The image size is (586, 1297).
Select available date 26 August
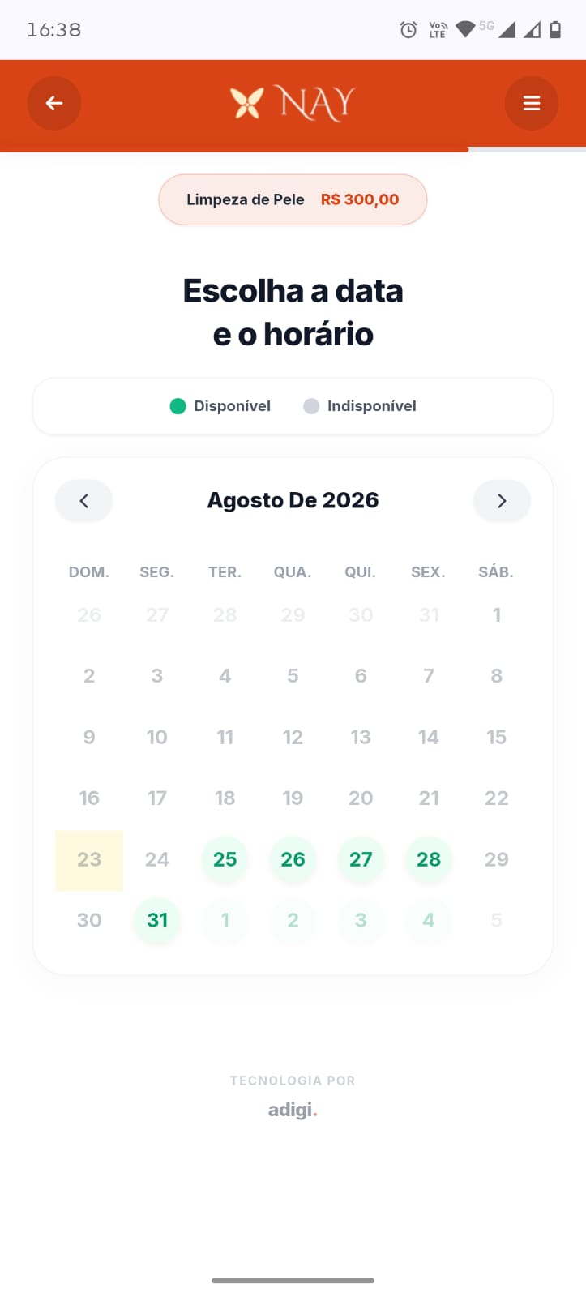[x=293, y=859]
